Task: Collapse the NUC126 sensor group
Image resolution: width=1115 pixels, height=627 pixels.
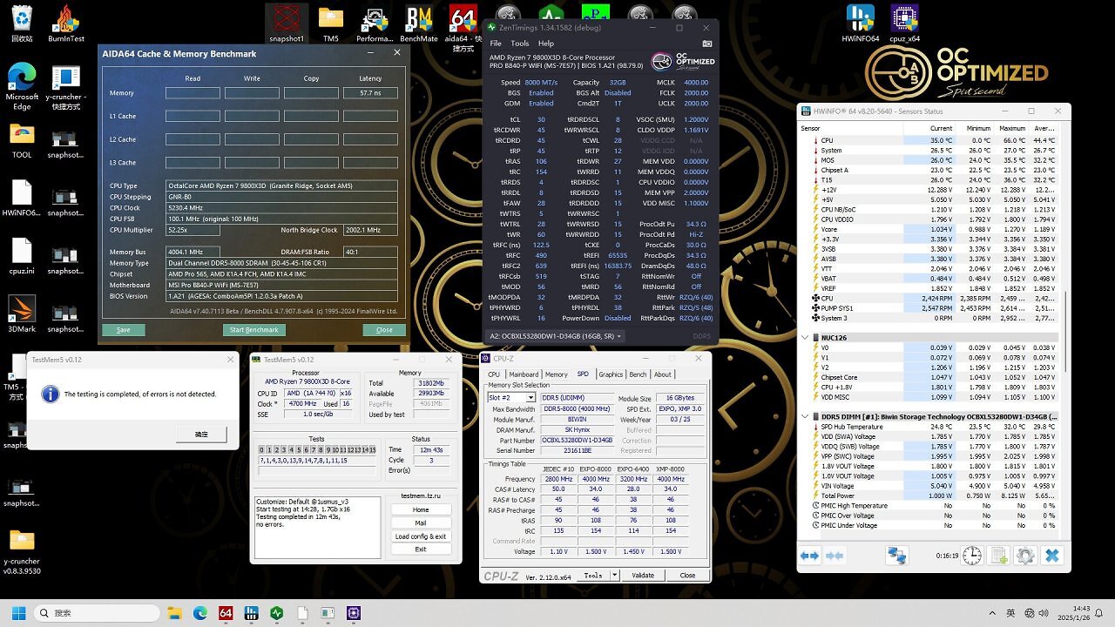Action: coord(806,338)
